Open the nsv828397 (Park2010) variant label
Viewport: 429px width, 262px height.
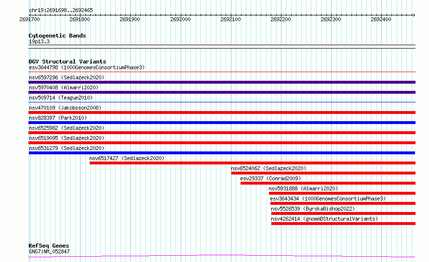(58, 118)
